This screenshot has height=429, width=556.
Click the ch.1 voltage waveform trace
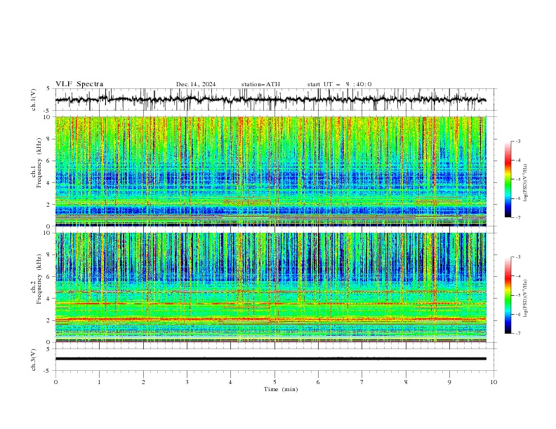[x=270, y=100]
